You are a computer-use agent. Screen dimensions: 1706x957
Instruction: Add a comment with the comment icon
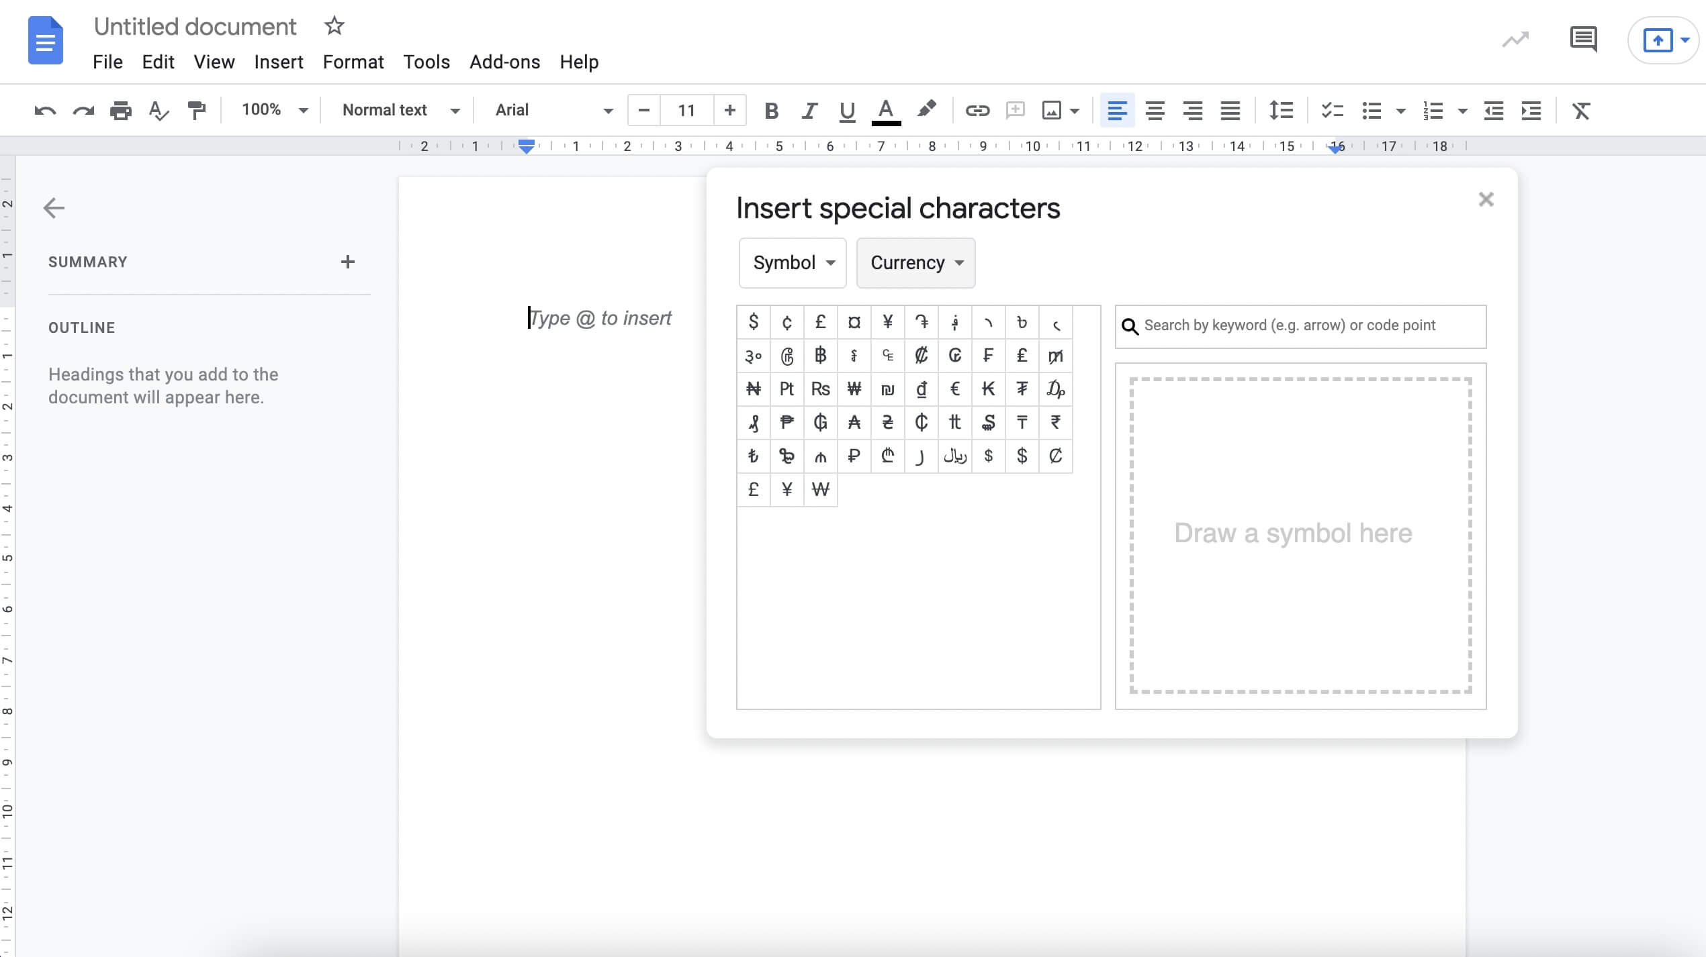(1015, 110)
